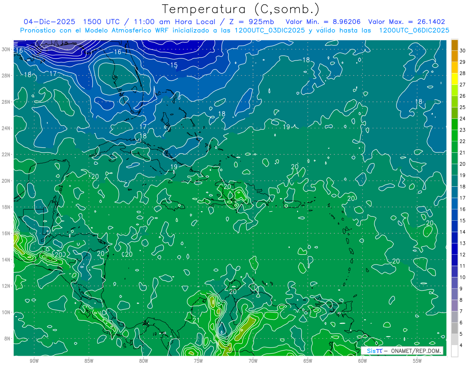473x366 pixels.
Task: Click 'Valor Min. = 8.96206' text
Action: click(323, 22)
